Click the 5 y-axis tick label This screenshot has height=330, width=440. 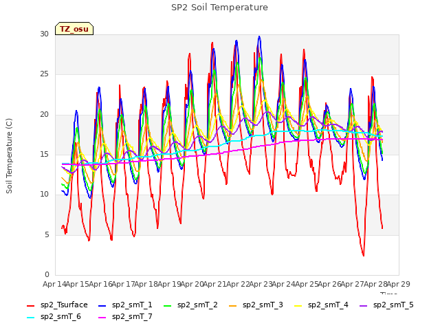tap(47, 234)
